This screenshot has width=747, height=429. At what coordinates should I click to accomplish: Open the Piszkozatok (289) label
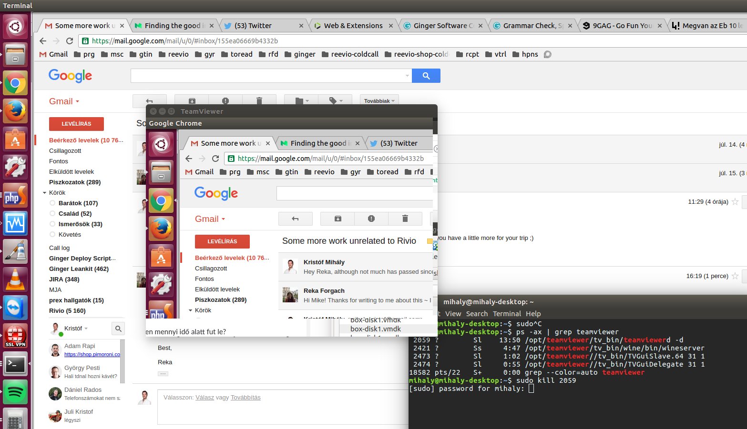(x=75, y=182)
